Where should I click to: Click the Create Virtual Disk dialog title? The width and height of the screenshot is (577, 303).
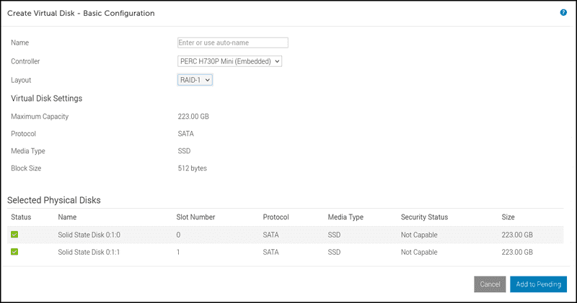click(x=81, y=13)
